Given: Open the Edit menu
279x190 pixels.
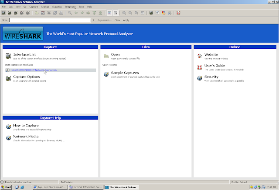Looking at the screenshot, I should pyautogui.click(x=10, y=7).
